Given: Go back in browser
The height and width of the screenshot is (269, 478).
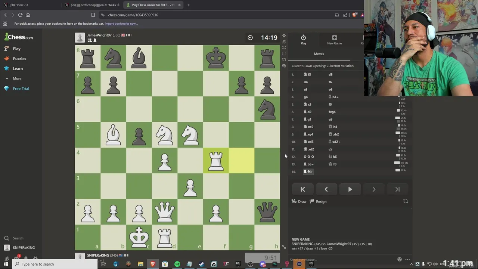Looking at the screenshot, I should click(5, 15).
